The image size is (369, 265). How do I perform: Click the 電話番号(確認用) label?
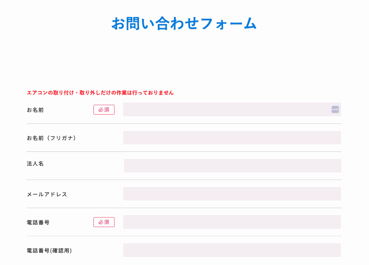49,251
